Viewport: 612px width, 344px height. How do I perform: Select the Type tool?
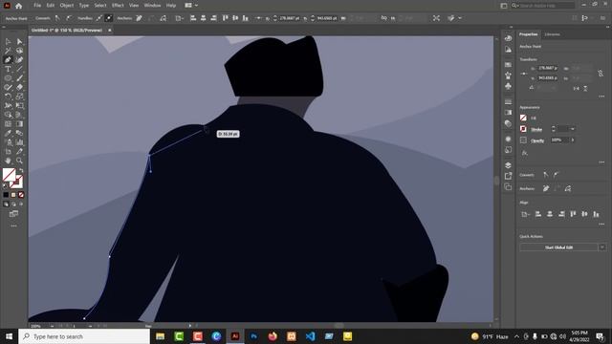click(x=8, y=69)
